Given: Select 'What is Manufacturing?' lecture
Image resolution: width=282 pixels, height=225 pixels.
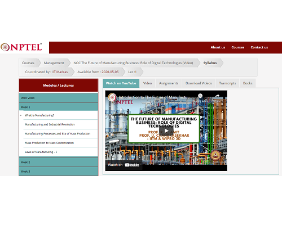Looking at the screenshot, I should 39,115.
